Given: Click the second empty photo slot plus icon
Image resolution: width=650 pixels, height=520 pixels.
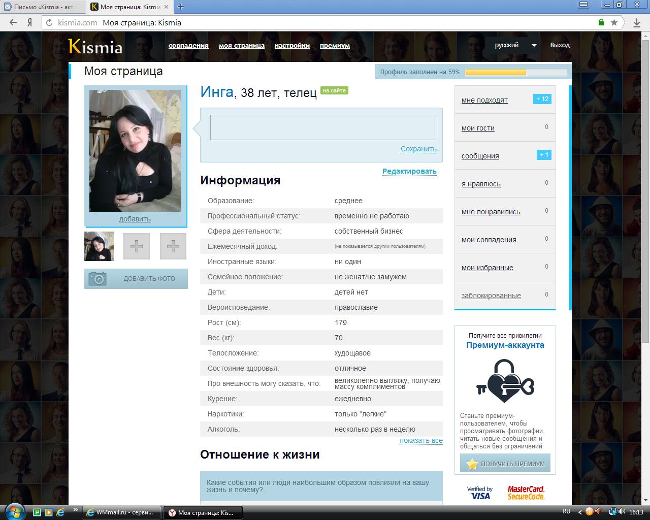Looking at the screenshot, I should coord(173,246).
